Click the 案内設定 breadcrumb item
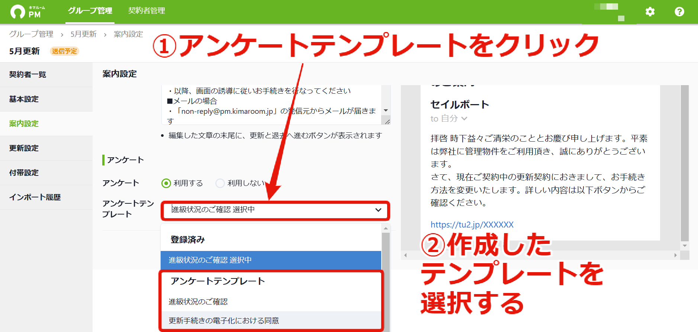698x332 pixels. click(128, 34)
